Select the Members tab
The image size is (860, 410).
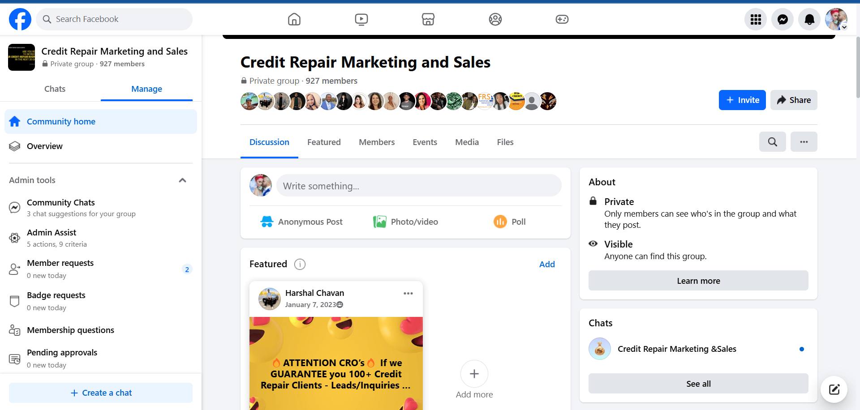coord(377,142)
